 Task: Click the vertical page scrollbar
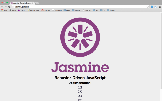pyautogui.click(x=161, y=51)
